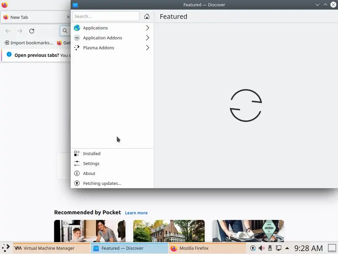Click the Applications label
Screen dimensions: 338x254
pyautogui.click(x=95, y=28)
